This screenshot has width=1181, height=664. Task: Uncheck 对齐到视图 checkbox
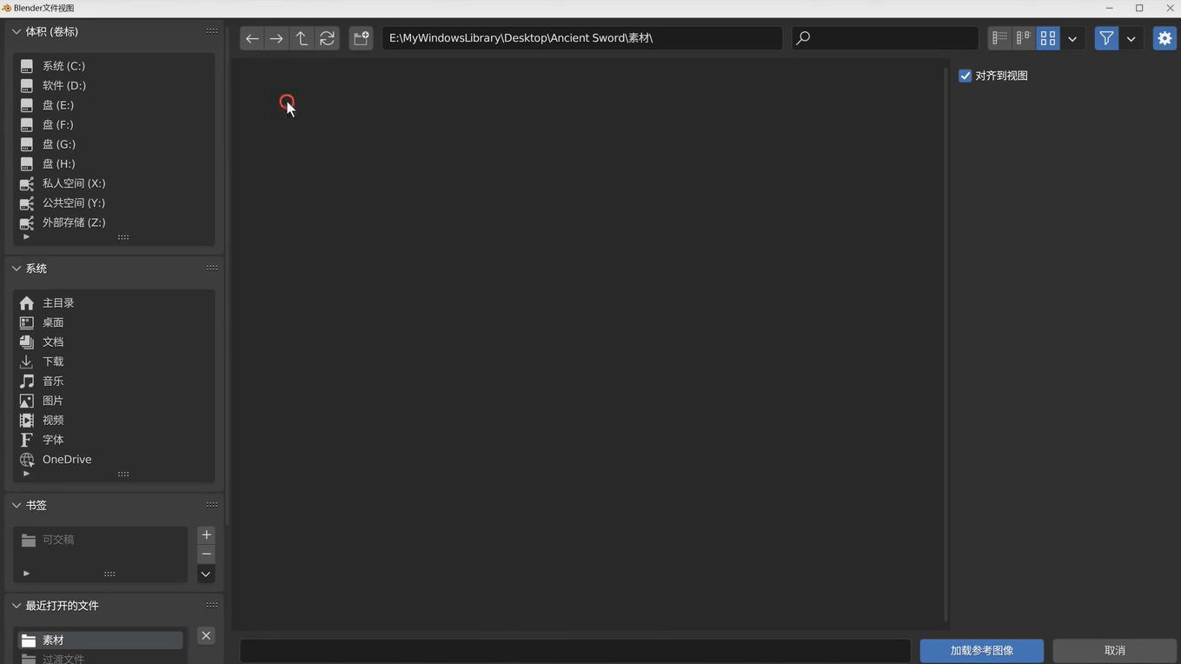coord(965,76)
